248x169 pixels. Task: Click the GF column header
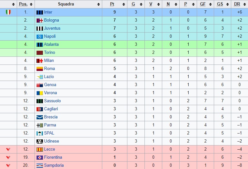[203, 4]
